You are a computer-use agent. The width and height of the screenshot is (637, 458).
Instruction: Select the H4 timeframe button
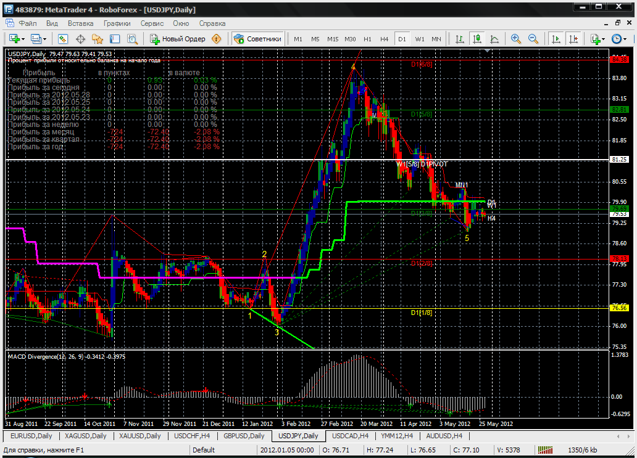click(384, 39)
